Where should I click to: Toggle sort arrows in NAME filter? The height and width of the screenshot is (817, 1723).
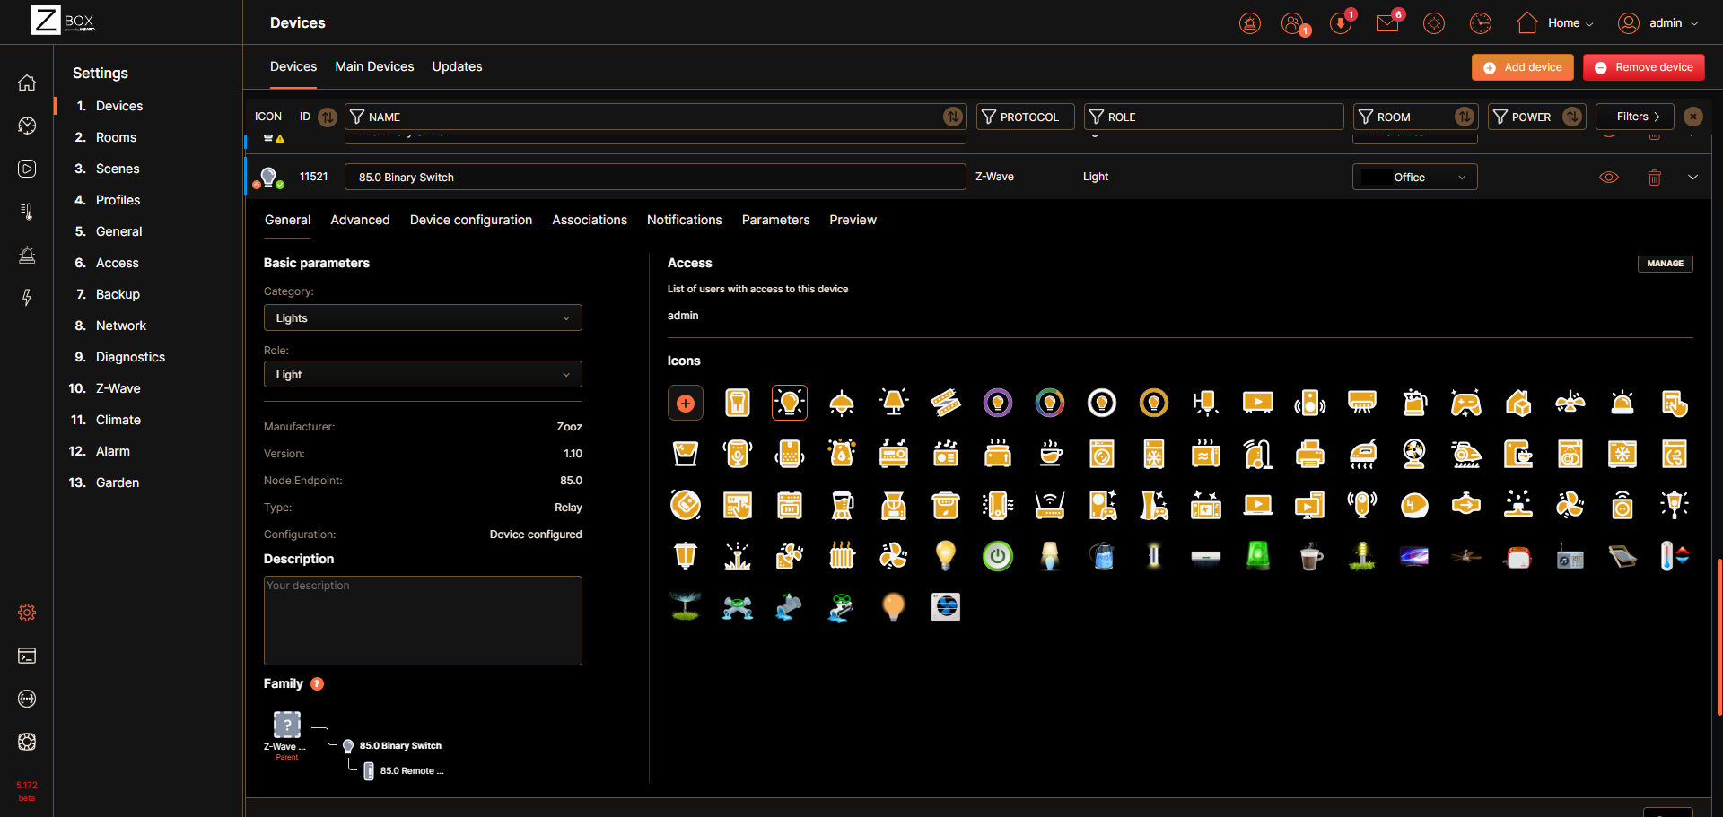(953, 117)
